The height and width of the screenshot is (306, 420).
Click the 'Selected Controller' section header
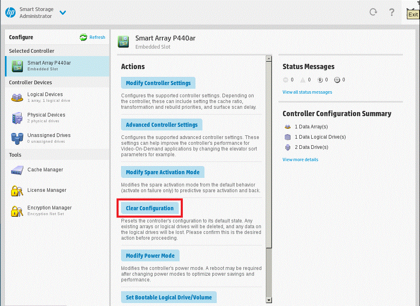pyautogui.click(x=31, y=51)
